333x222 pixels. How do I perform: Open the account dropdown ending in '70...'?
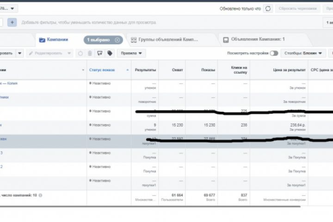8,8
